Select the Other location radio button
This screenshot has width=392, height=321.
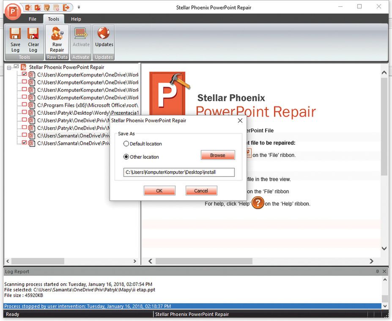coord(126,157)
